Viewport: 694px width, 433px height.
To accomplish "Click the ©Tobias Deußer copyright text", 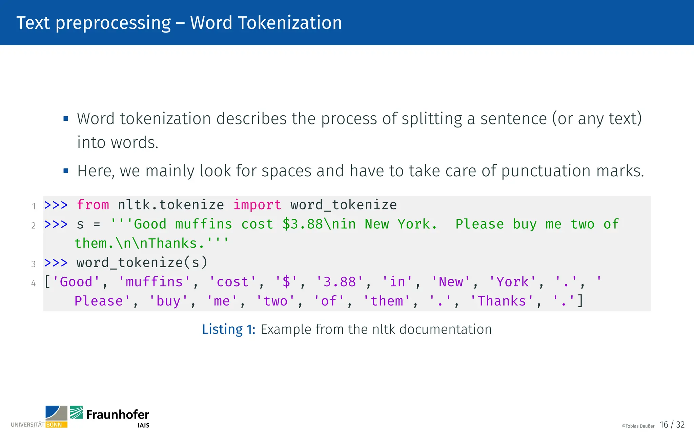I will tap(638, 426).
